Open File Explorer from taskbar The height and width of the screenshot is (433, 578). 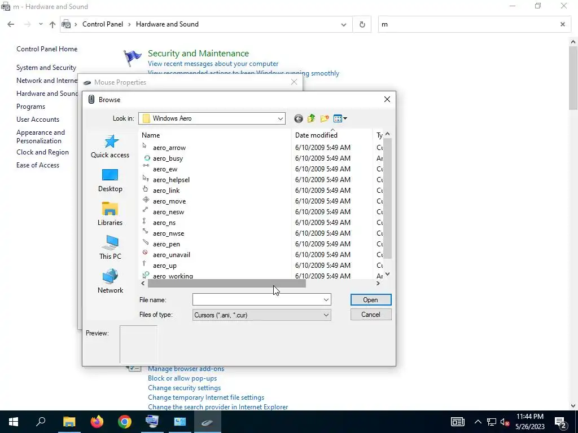pyautogui.click(x=69, y=422)
